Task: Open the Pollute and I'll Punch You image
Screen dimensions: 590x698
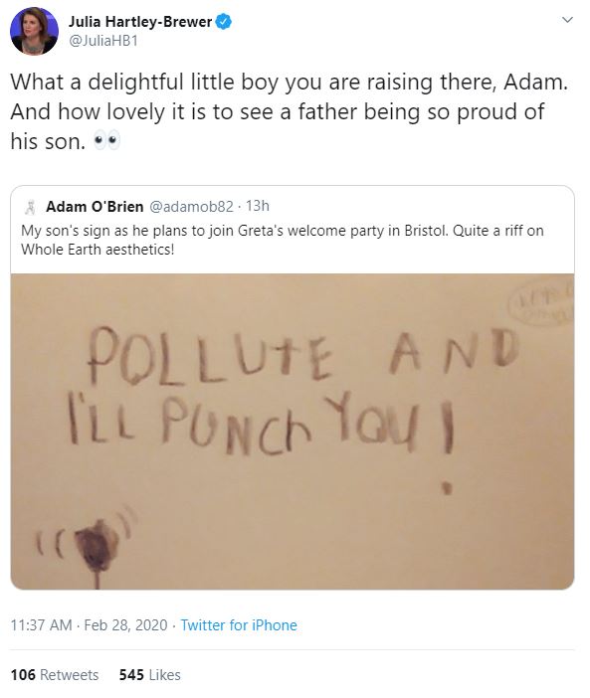Action: (293, 432)
